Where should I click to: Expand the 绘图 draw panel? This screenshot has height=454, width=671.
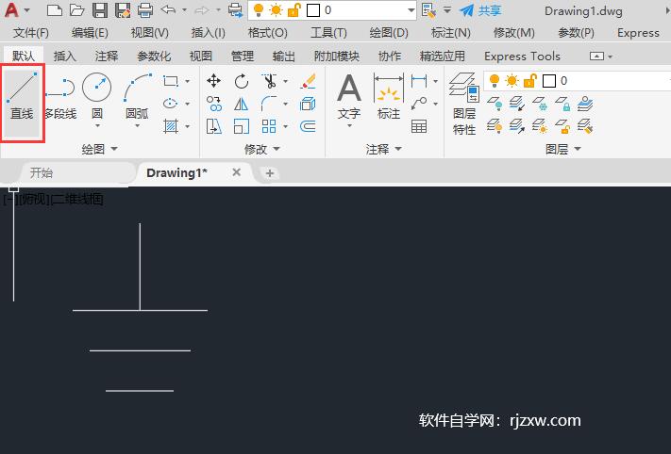[x=99, y=149]
